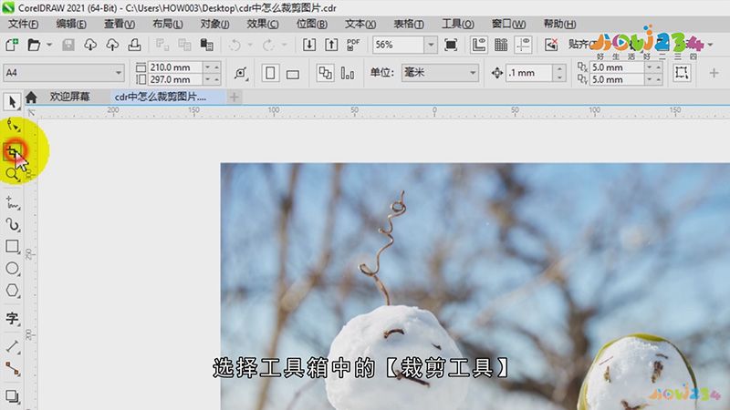The height and width of the screenshot is (410, 730).
Task: Click the duplicate distance x 5.0 mm field
Action: tap(616, 67)
